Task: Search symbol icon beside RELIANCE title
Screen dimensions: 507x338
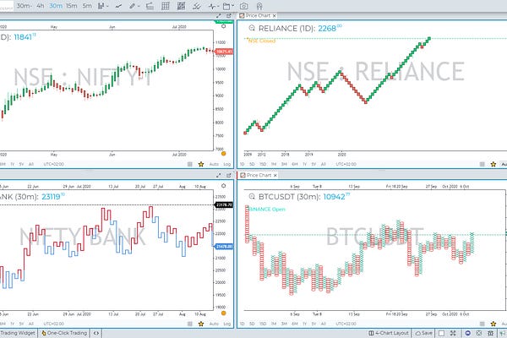Action: click(x=252, y=28)
